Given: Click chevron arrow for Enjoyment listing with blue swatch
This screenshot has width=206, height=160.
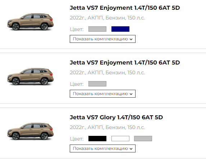Looking at the screenshot, I should [131, 39].
